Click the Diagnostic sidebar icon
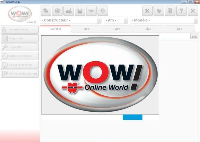 tap(5, 38)
